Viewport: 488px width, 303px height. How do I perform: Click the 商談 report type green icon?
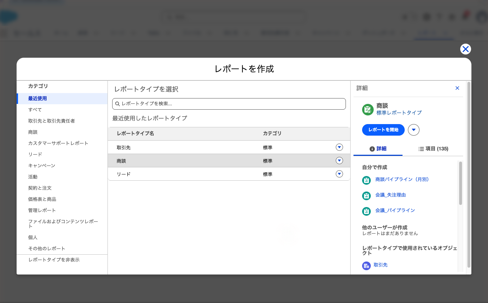click(368, 110)
